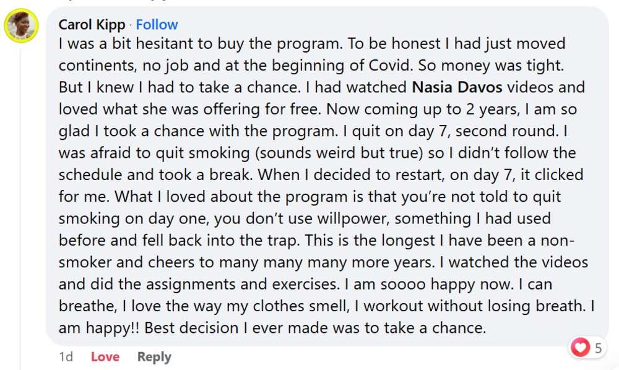The width and height of the screenshot is (619, 370).
Task: View the 5 reactions count
Action: pos(598,348)
